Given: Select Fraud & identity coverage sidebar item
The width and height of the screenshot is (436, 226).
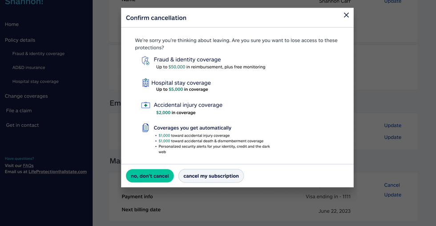Looking at the screenshot, I should click(38, 54).
